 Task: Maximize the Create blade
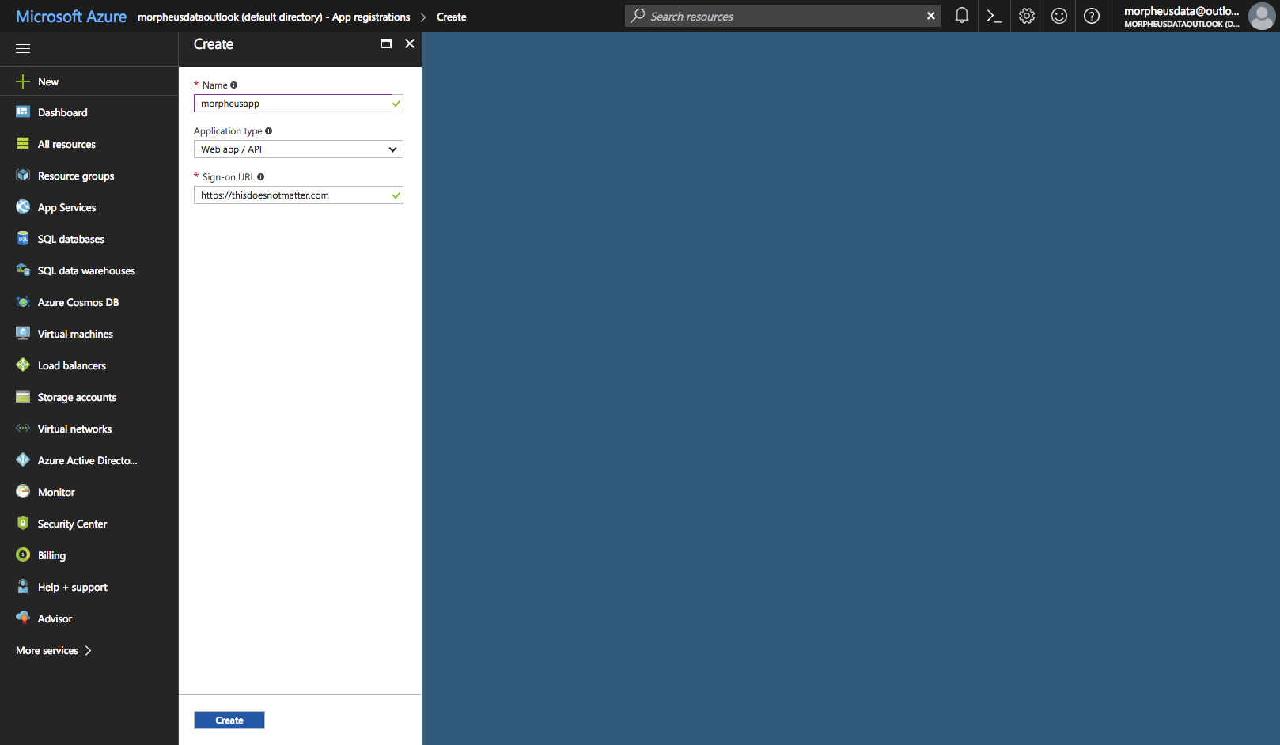[x=386, y=44]
